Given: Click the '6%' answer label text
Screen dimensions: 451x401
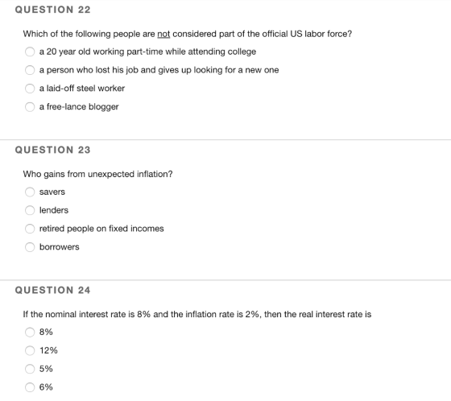Looking at the screenshot, I should tap(46, 387).
